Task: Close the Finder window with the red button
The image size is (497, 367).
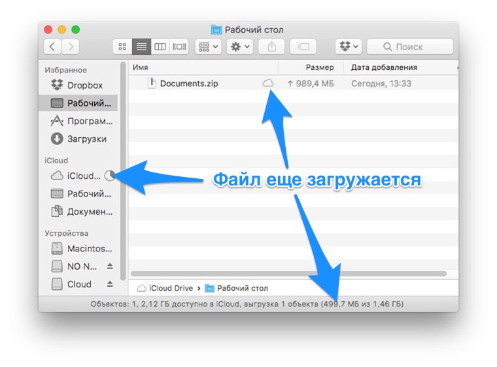Action: pos(48,30)
